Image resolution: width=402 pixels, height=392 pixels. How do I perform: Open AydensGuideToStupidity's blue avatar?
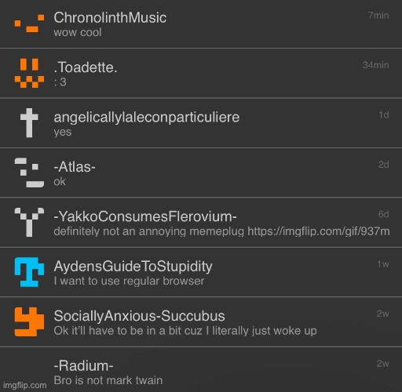coord(29,272)
